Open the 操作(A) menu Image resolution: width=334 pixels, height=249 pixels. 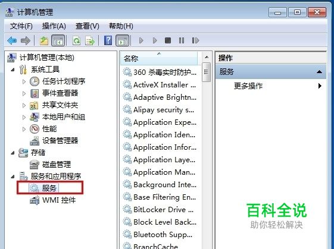tap(54, 26)
